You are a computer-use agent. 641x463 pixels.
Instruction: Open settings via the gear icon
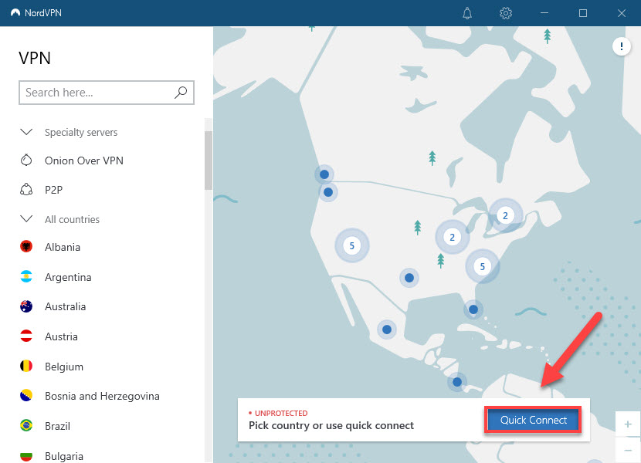506,13
